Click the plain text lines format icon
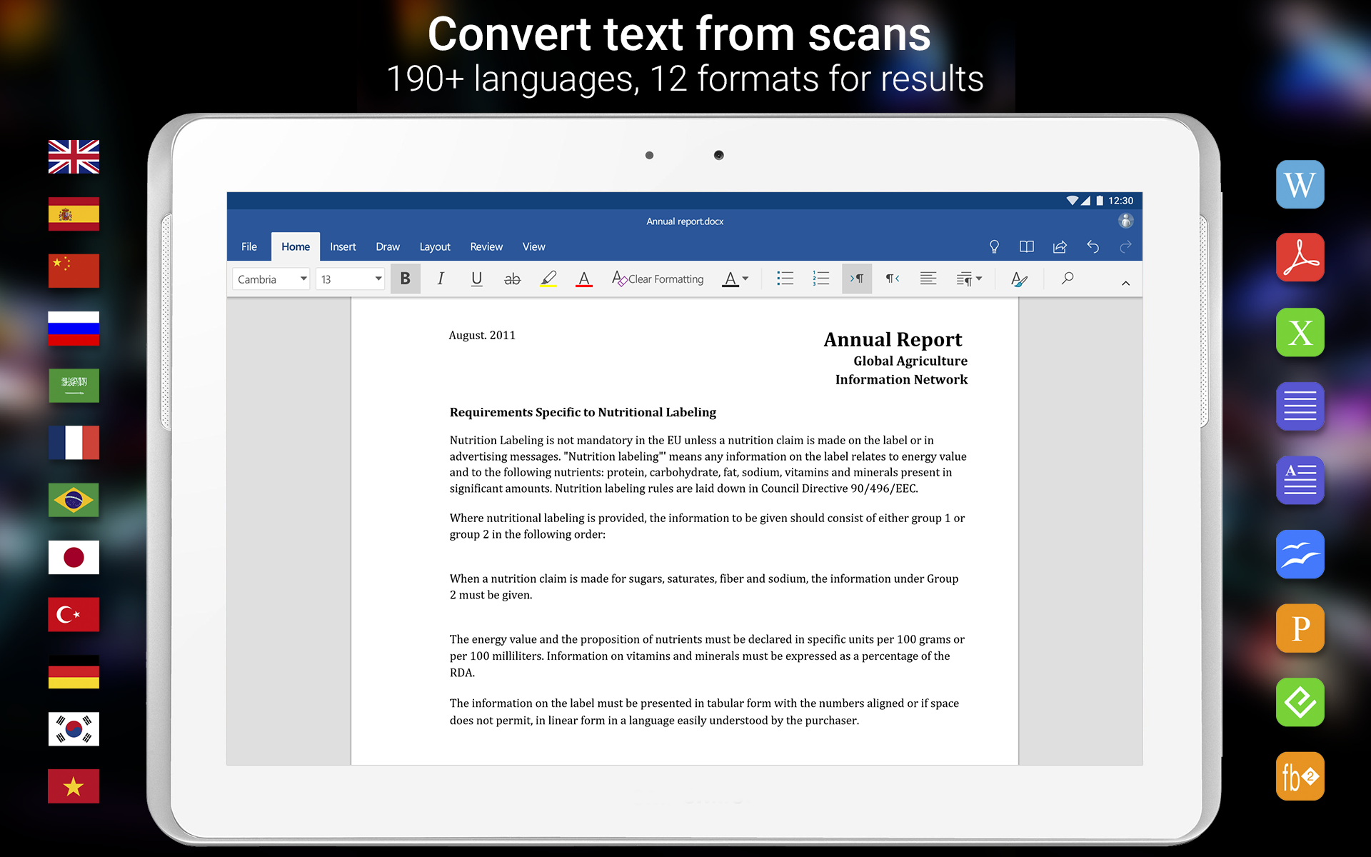This screenshot has width=1371, height=857. [x=1300, y=406]
